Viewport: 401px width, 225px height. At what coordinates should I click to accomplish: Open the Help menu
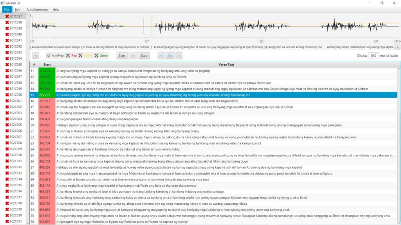(x=56, y=9)
